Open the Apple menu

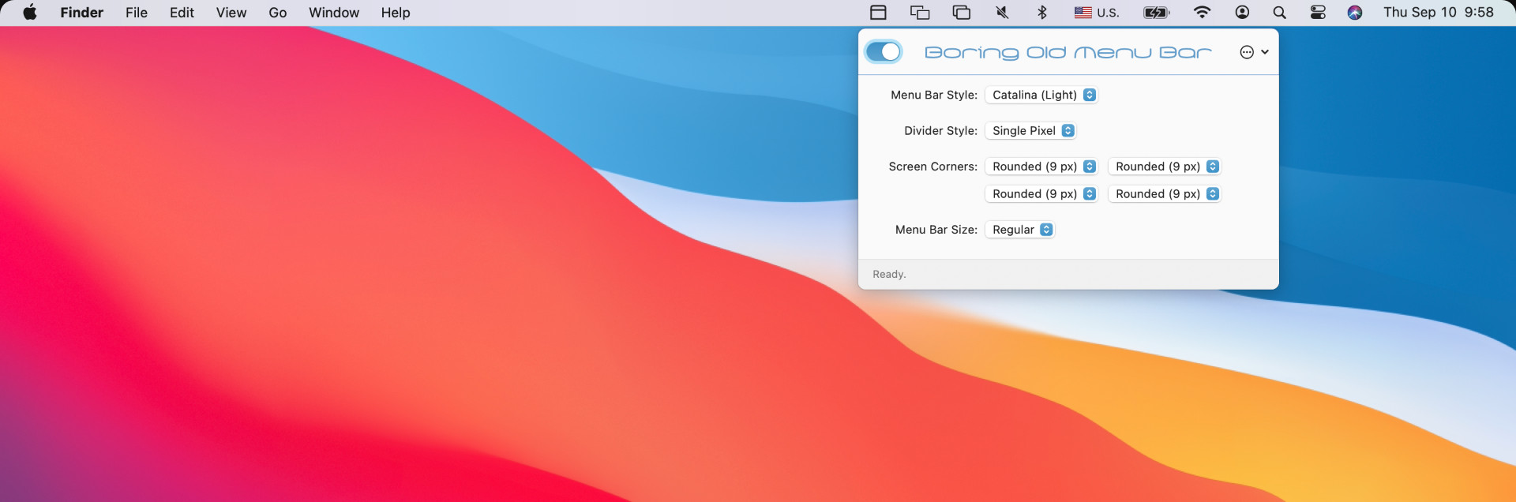tap(30, 13)
